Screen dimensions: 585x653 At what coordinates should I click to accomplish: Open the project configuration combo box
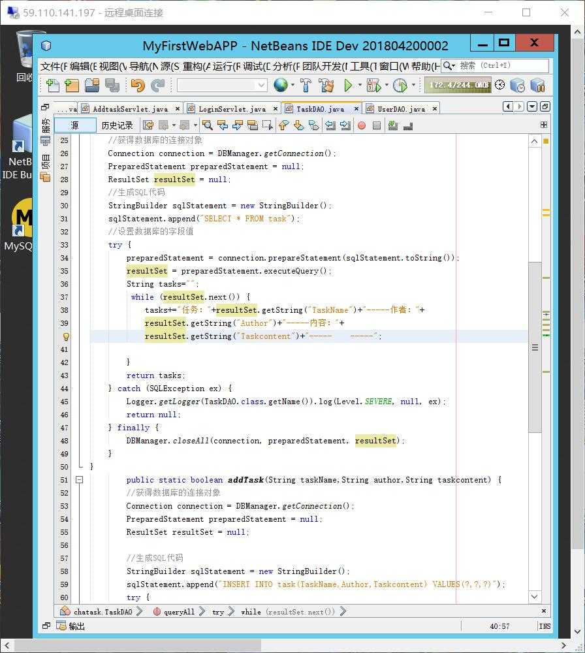click(222, 86)
